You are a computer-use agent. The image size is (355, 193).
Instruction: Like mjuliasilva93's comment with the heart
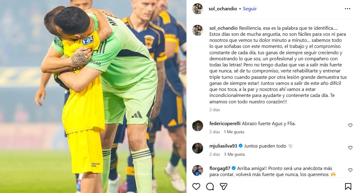coord(350,148)
